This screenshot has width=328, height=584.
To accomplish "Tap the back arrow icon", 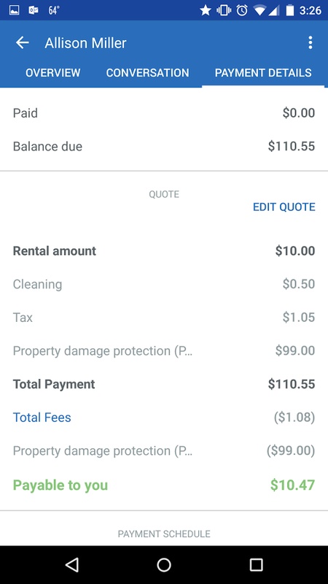I will point(23,43).
